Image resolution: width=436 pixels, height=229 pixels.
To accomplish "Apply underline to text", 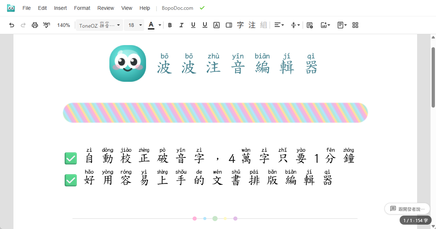I will coord(193,25).
